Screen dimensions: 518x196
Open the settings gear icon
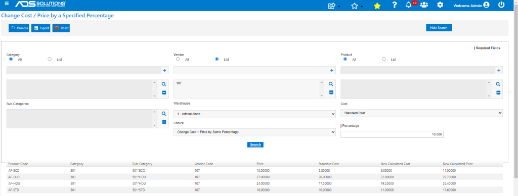click(x=440, y=5)
